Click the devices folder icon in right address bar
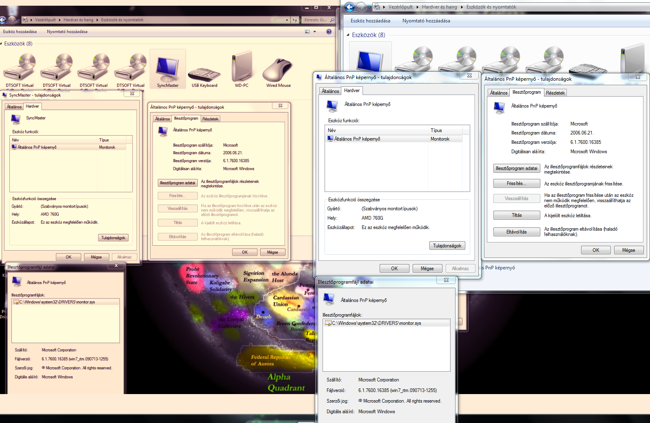This screenshot has width=650, height=423. point(377,7)
